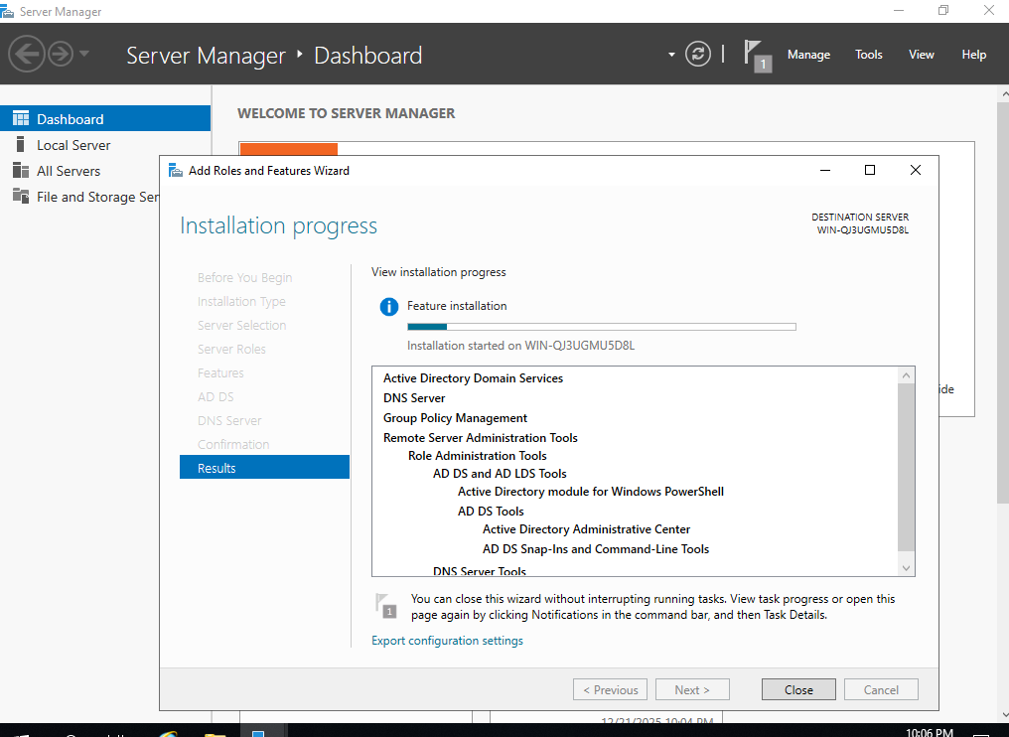Click the Installation started status text
Viewport: 1009px width, 737px height.
pos(520,346)
